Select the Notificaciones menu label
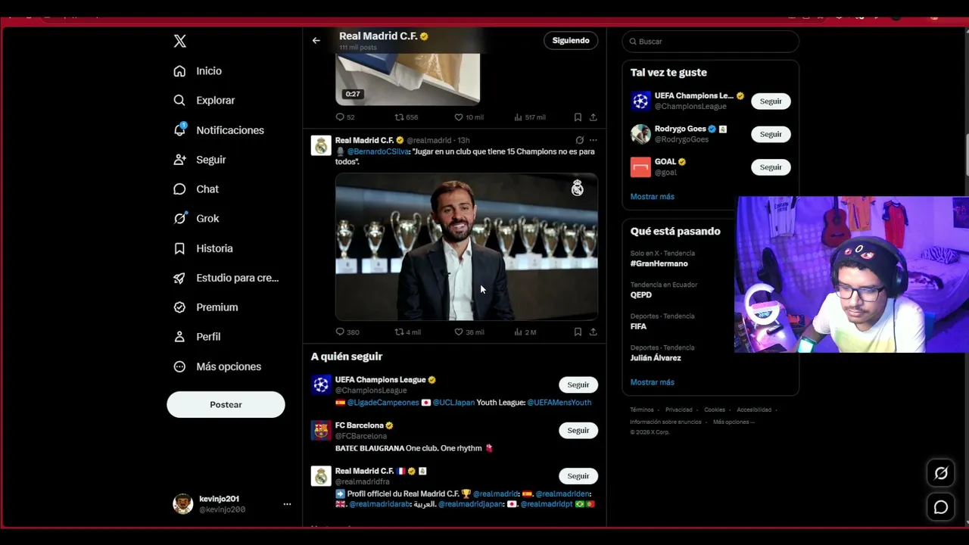969x545 pixels. tap(230, 130)
